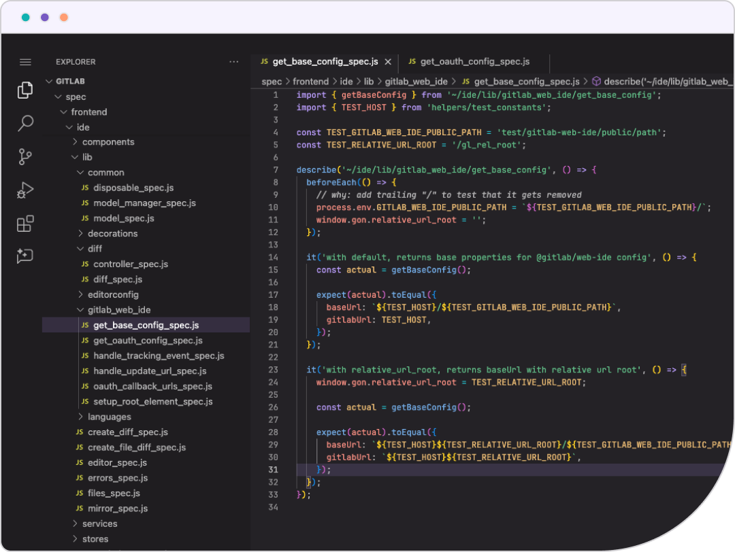Viewport: 735px width, 552px height.
Task: Switch to get_base_config_spec.js tab
Action: point(325,62)
